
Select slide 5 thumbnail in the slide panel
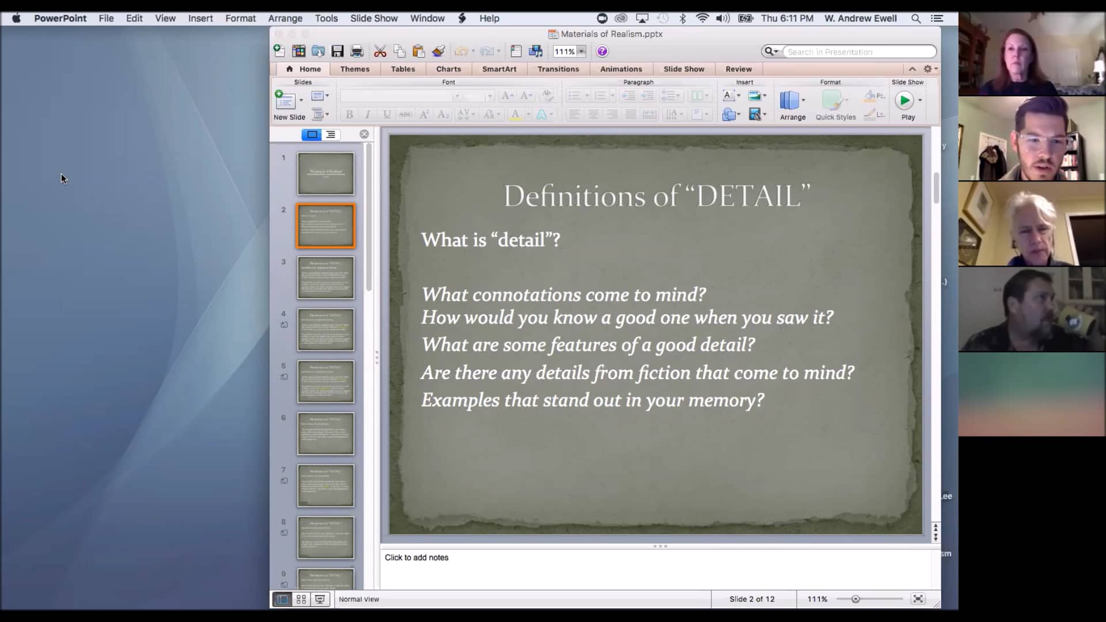coord(325,381)
